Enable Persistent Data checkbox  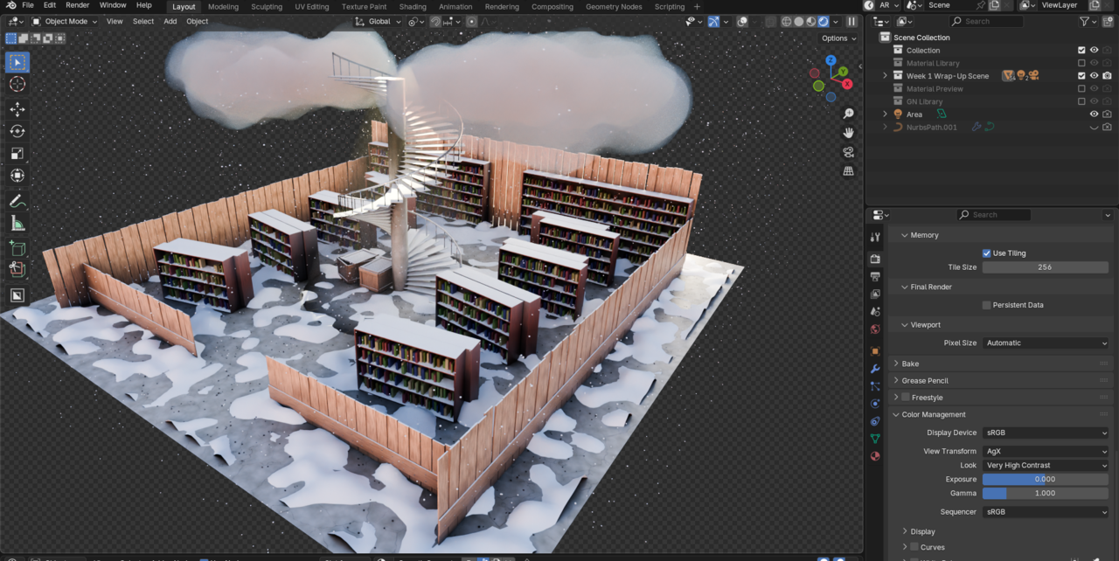click(x=986, y=305)
